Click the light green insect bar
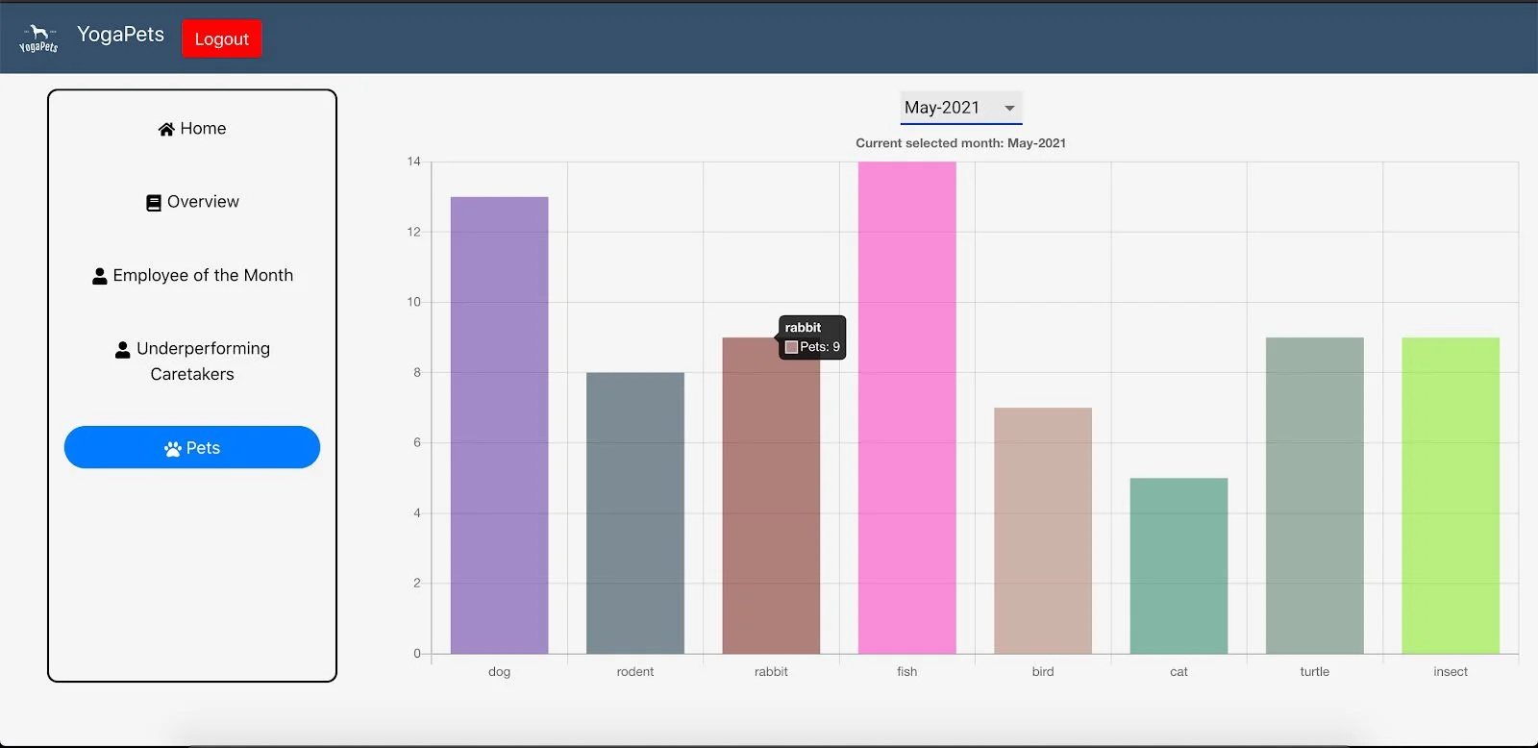This screenshot has height=748, width=1538. coord(1450,495)
